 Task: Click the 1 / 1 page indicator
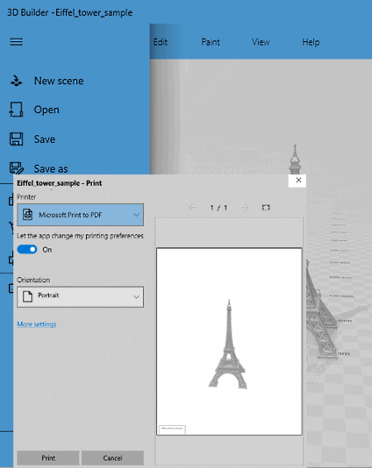tap(218, 207)
